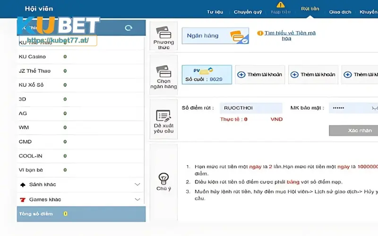Expand the Games khác section chevron
378x236 pixels.
click(137, 199)
